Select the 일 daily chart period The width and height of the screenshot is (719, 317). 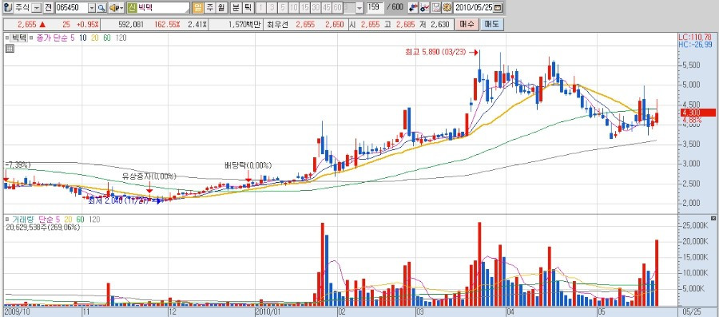(x=197, y=8)
